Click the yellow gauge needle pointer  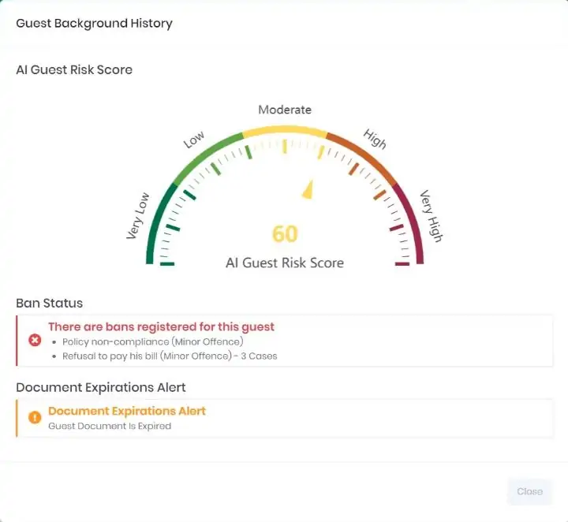308,190
